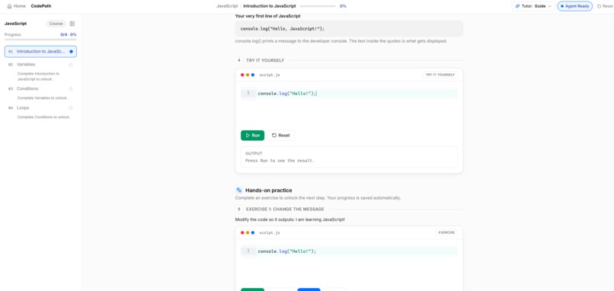Screen dimensions: 614x291
Task: Click the 'Modify the code so it outputs' instruction
Action: (290, 219)
